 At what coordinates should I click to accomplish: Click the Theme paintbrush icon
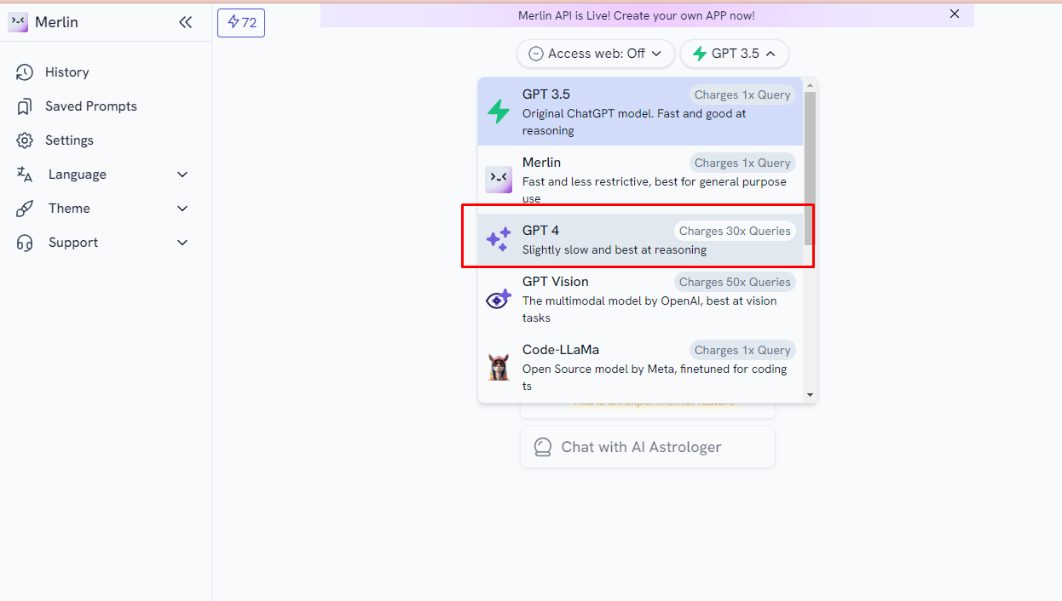[25, 209]
